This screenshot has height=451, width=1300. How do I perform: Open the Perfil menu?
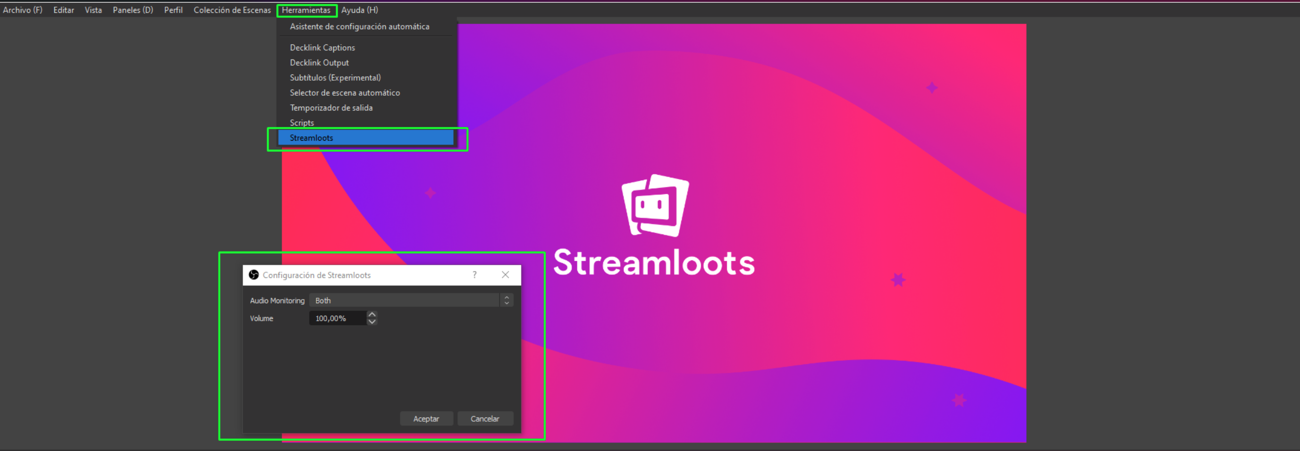point(173,10)
